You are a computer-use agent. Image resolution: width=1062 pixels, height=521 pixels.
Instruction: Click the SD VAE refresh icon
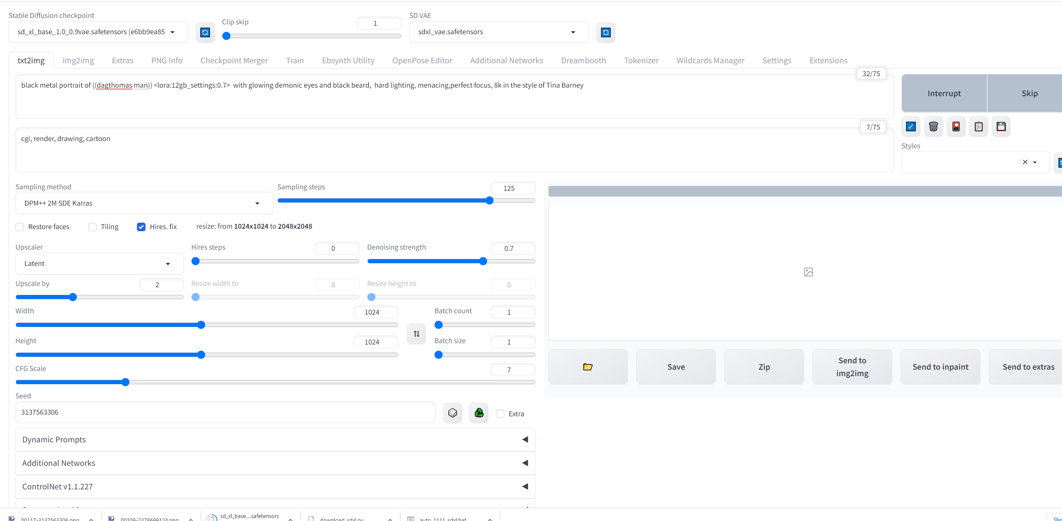coord(605,32)
